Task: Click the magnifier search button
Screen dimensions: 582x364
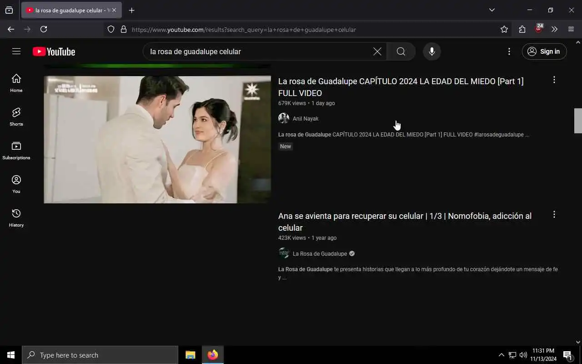Action: [x=401, y=51]
